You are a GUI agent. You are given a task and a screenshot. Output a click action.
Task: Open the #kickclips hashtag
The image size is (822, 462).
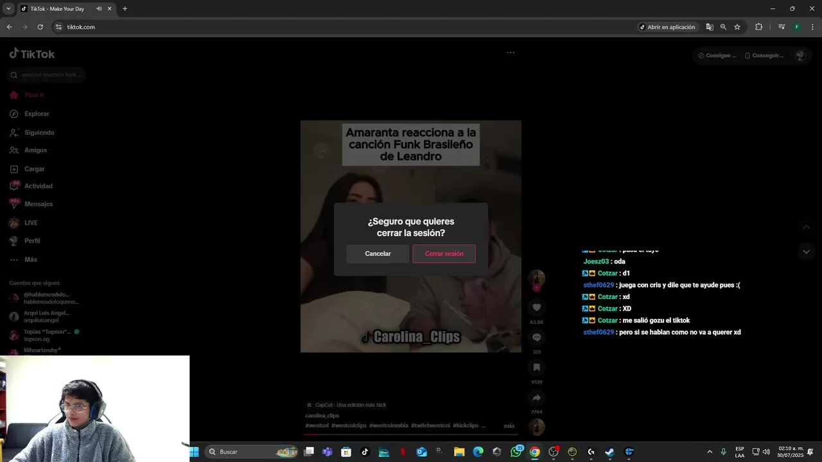tap(466, 426)
